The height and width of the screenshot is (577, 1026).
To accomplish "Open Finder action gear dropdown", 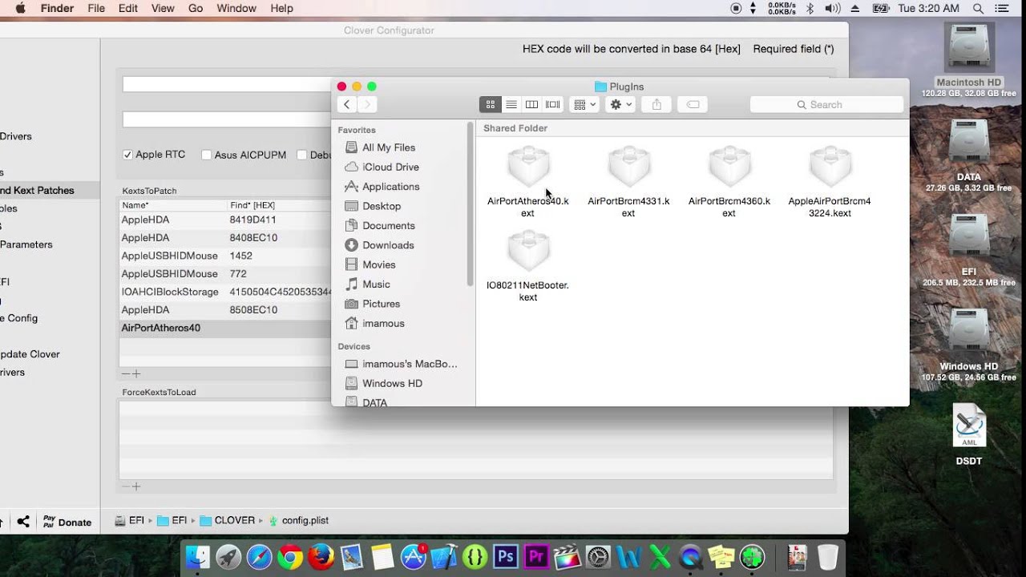I will pos(620,105).
